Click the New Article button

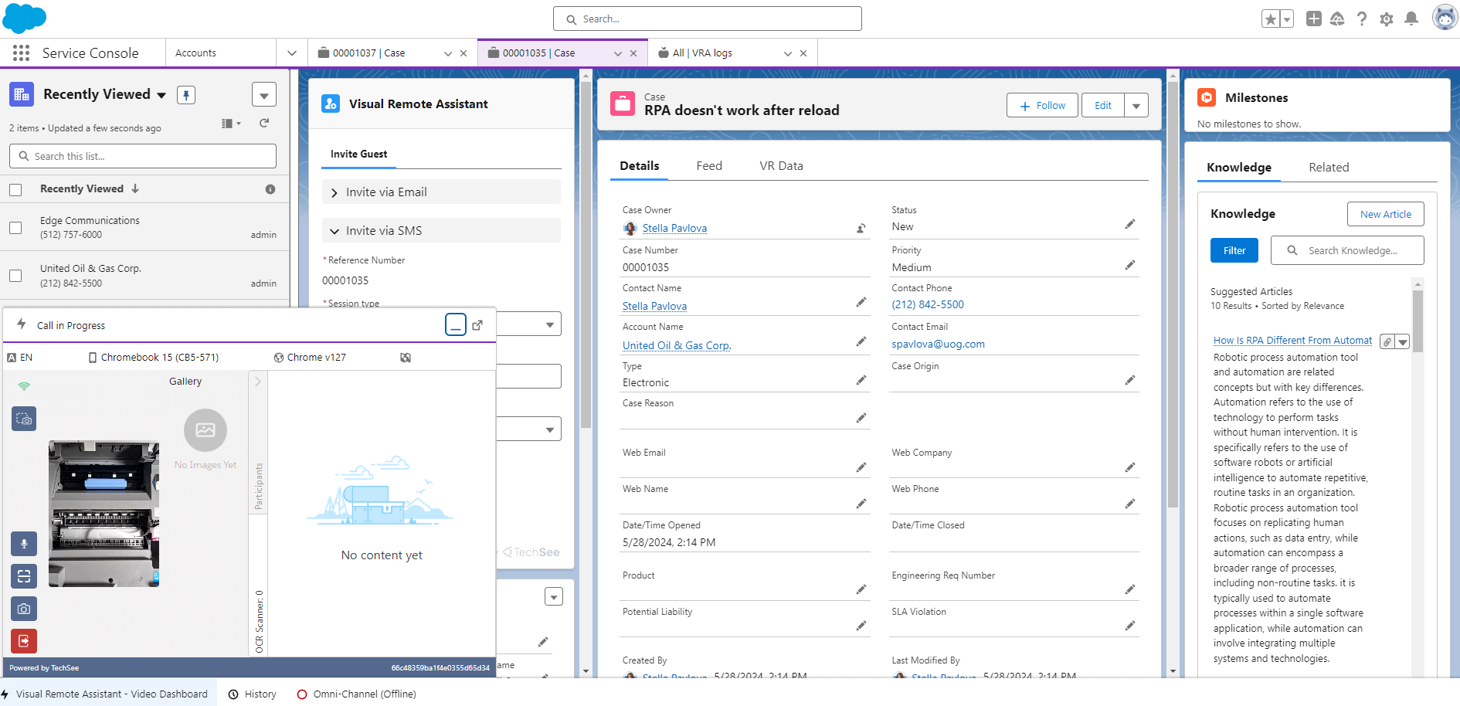1385,215
